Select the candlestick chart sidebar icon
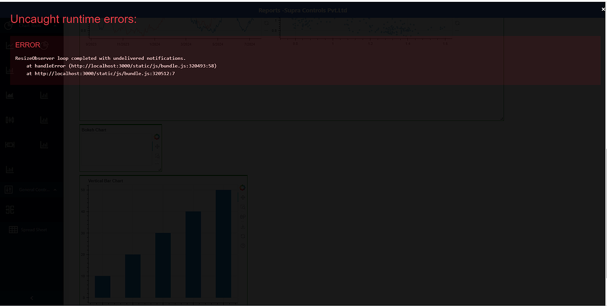The width and height of the screenshot is (607, 306). [9, 120]
